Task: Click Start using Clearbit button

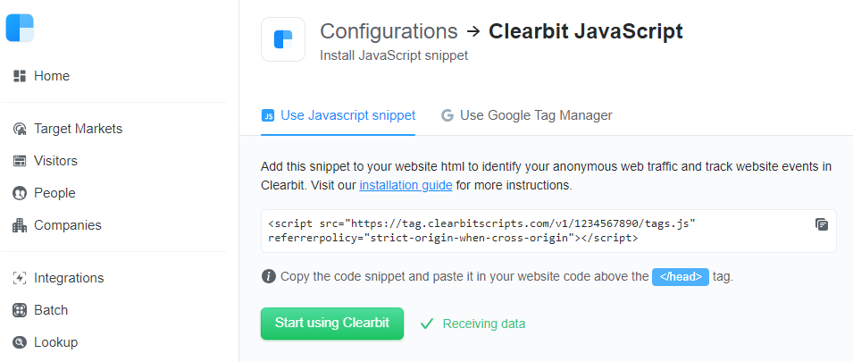Action: point(332,324)
